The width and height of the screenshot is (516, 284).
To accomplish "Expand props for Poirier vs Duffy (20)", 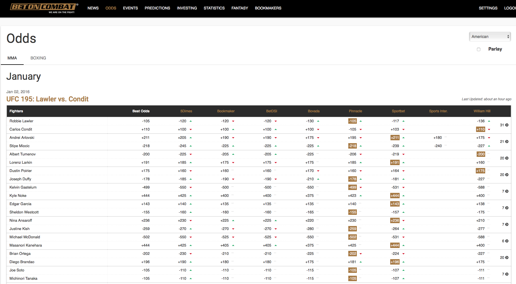I will click(x=504, y=175).
